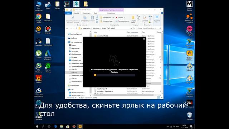The height and width of the screenshot is (129, 229).
Task: Click the Explorer search field
Action: point(149,28)
